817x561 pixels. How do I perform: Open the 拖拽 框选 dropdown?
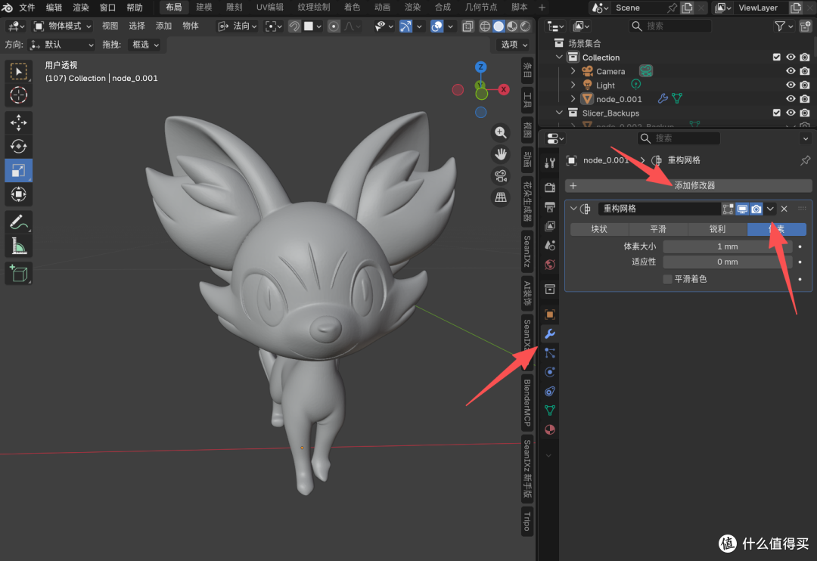(144, 45)
